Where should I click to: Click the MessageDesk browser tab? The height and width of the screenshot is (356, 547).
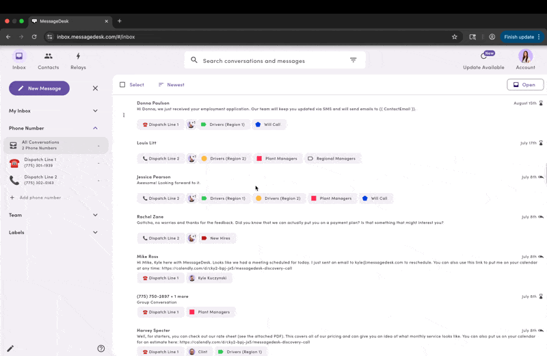click(70, 21)
